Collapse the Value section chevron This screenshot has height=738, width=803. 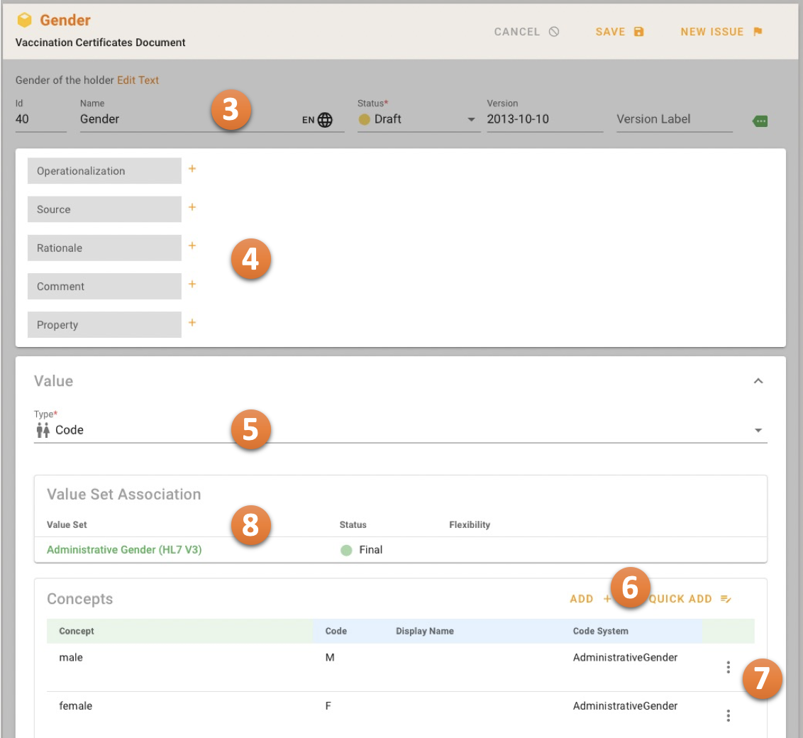tap(758, 381)
